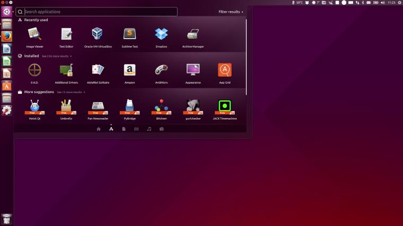Switch to the Home lens

coord(99,129)
